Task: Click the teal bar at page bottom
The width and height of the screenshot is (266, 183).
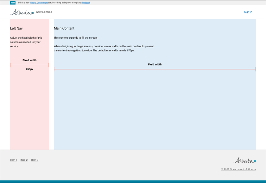Action: pos(133,182)
